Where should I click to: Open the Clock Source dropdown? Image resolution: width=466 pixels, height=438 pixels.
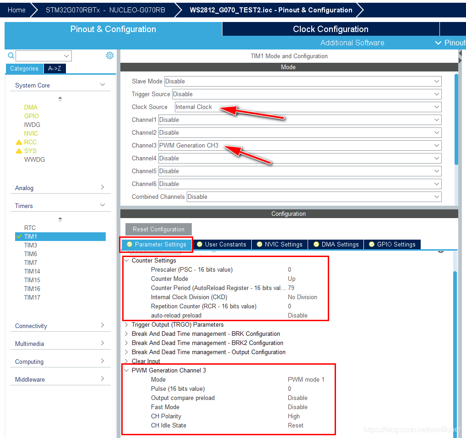click(308, 107)
